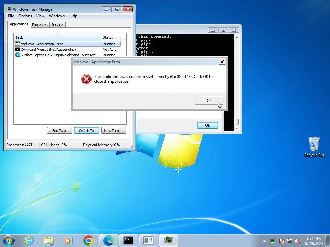Launch Internet Explorer from taskbar
Viewport: 330px width, 247px height.
point(29,241)
